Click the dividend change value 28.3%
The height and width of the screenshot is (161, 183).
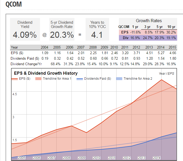[x=159, y=64]
